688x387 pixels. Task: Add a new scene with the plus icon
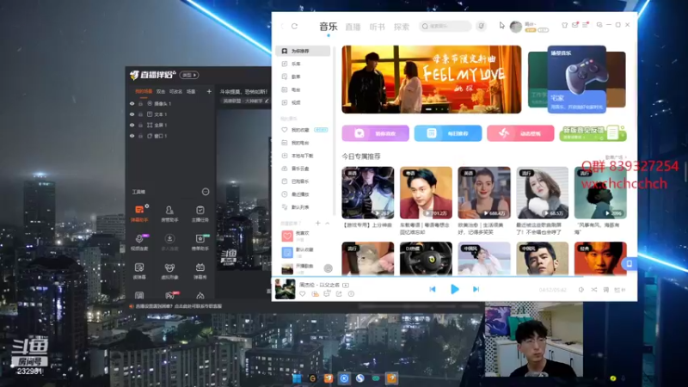[x=209, y=92]
